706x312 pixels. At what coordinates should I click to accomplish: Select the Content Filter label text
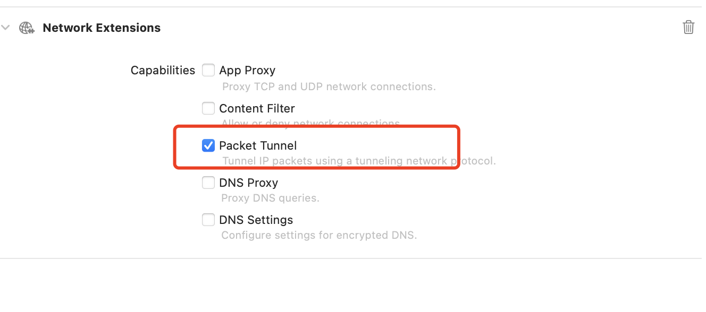257,108
